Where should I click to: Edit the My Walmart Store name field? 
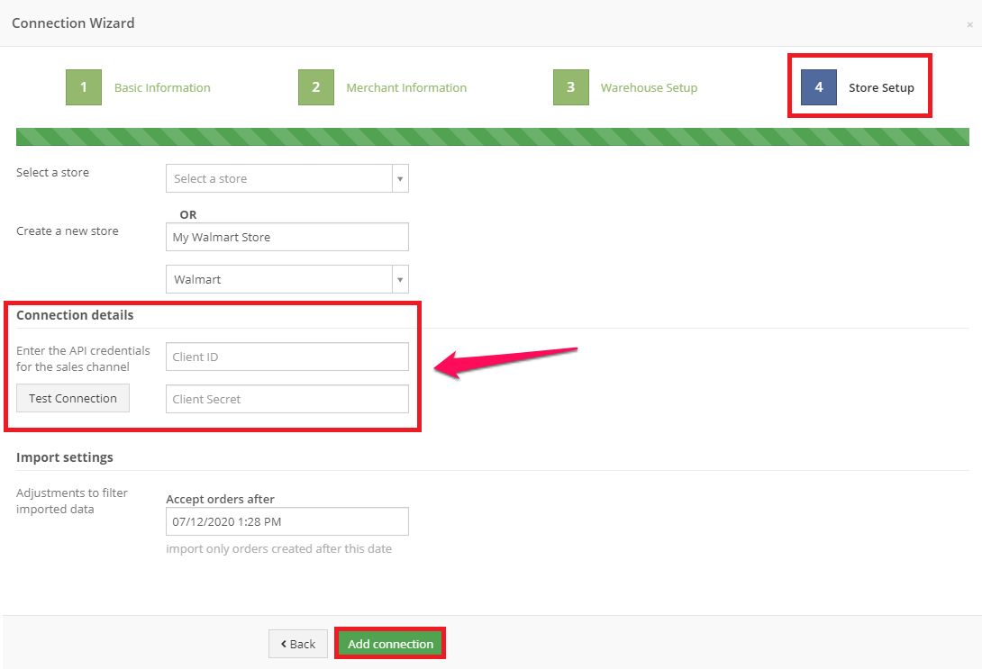click(x=287, y=237)
